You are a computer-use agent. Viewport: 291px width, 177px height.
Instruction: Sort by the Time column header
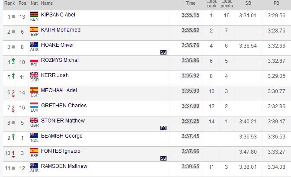(x=191, y=3)
